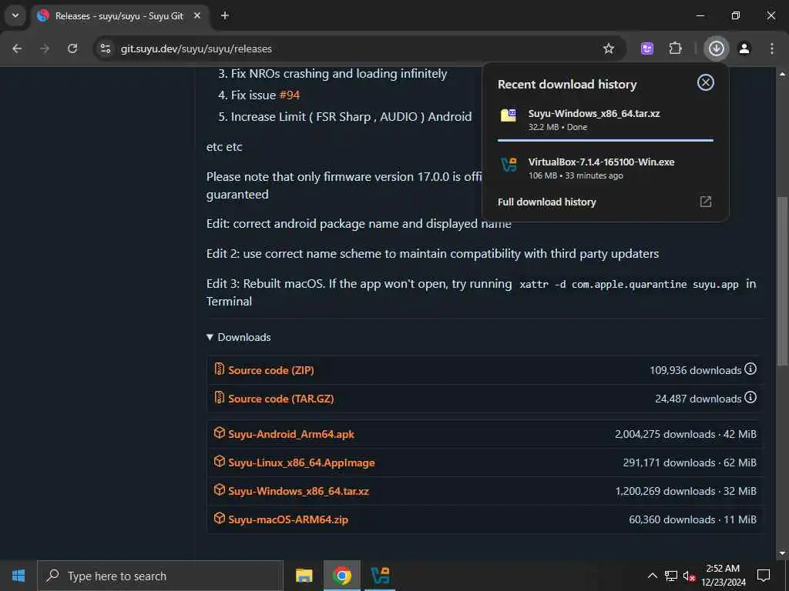
Task: Select the '291,171 downloads · 62 MiB' text
Action: pyautogui.click(x=690, y=462)
